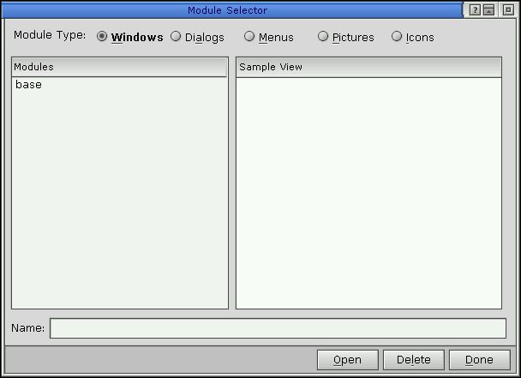Open the selected module
This screenshot has height=378, width=521.
click(x=348, y=360)
